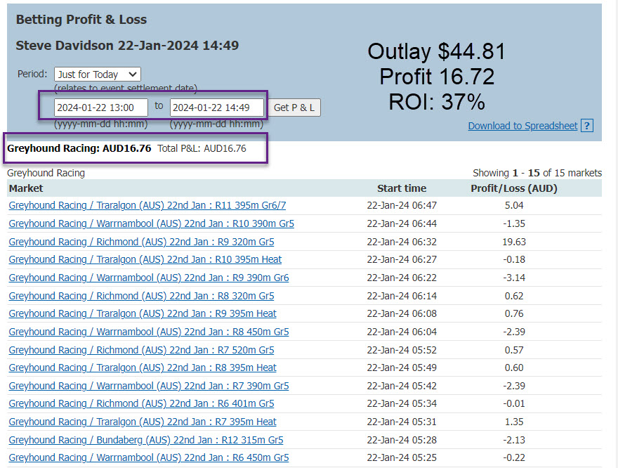Screen dimensions: 618x468
Task: Open Traralgon R10 395m Heat market
Action: (145, 260)
